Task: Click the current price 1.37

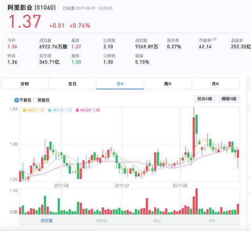Action: 25,22
